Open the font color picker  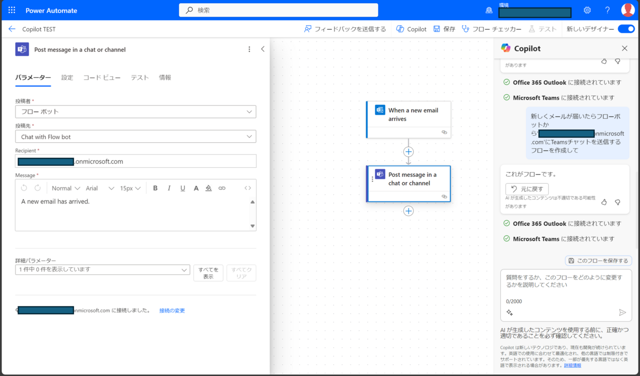[x=196, y=188]
